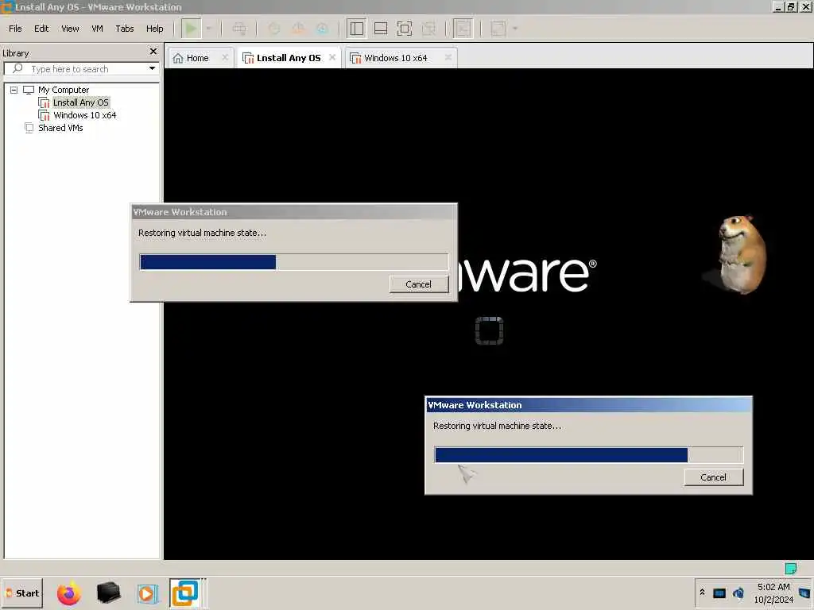
Task: Toggle the console view toolbar icon
Action: [x=463, y=28]
